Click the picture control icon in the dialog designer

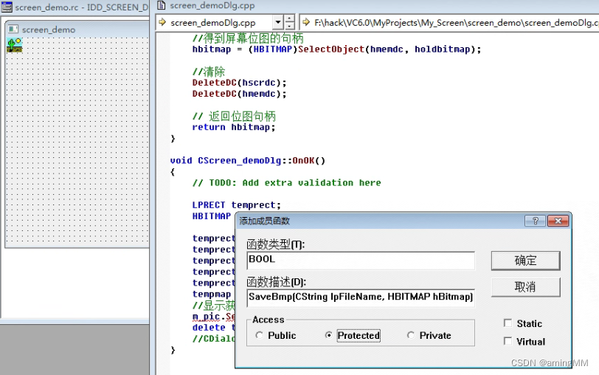tap(15, 45)
